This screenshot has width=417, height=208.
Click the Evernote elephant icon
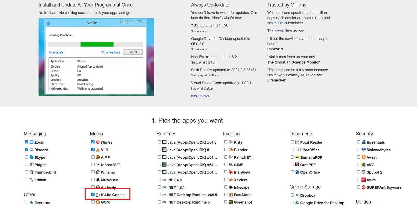coord(32,203)
